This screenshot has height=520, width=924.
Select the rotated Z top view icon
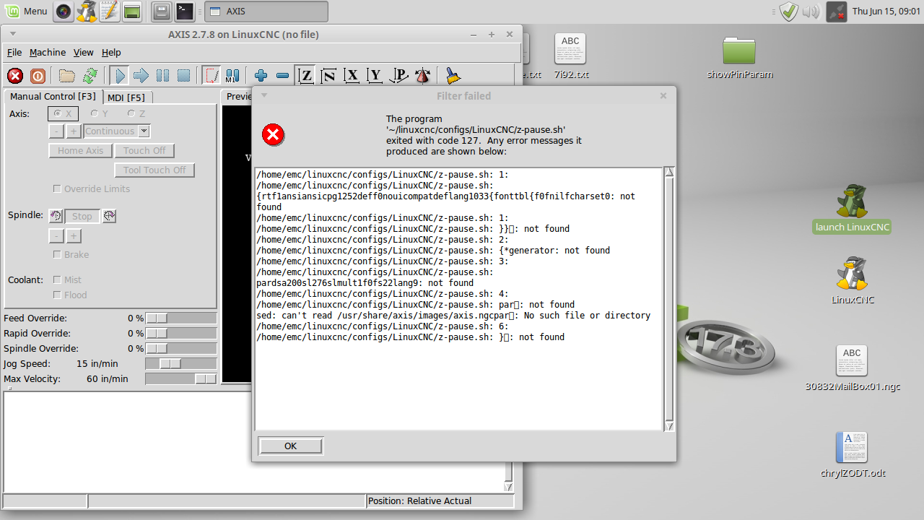(x=328, y=75)
